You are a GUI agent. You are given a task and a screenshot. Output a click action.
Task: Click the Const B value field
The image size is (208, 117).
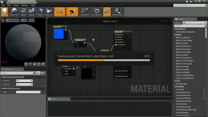(x=24, y=84)
